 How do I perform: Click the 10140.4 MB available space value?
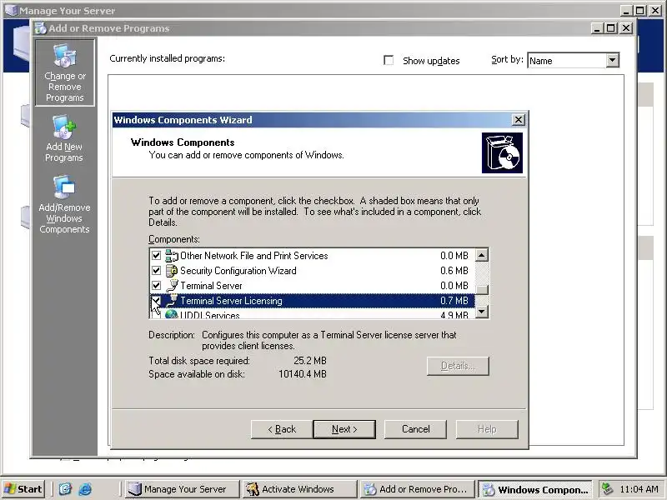pos(303,374)
